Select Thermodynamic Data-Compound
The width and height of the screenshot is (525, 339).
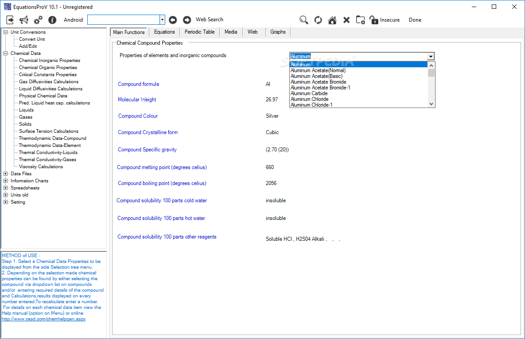53,138
